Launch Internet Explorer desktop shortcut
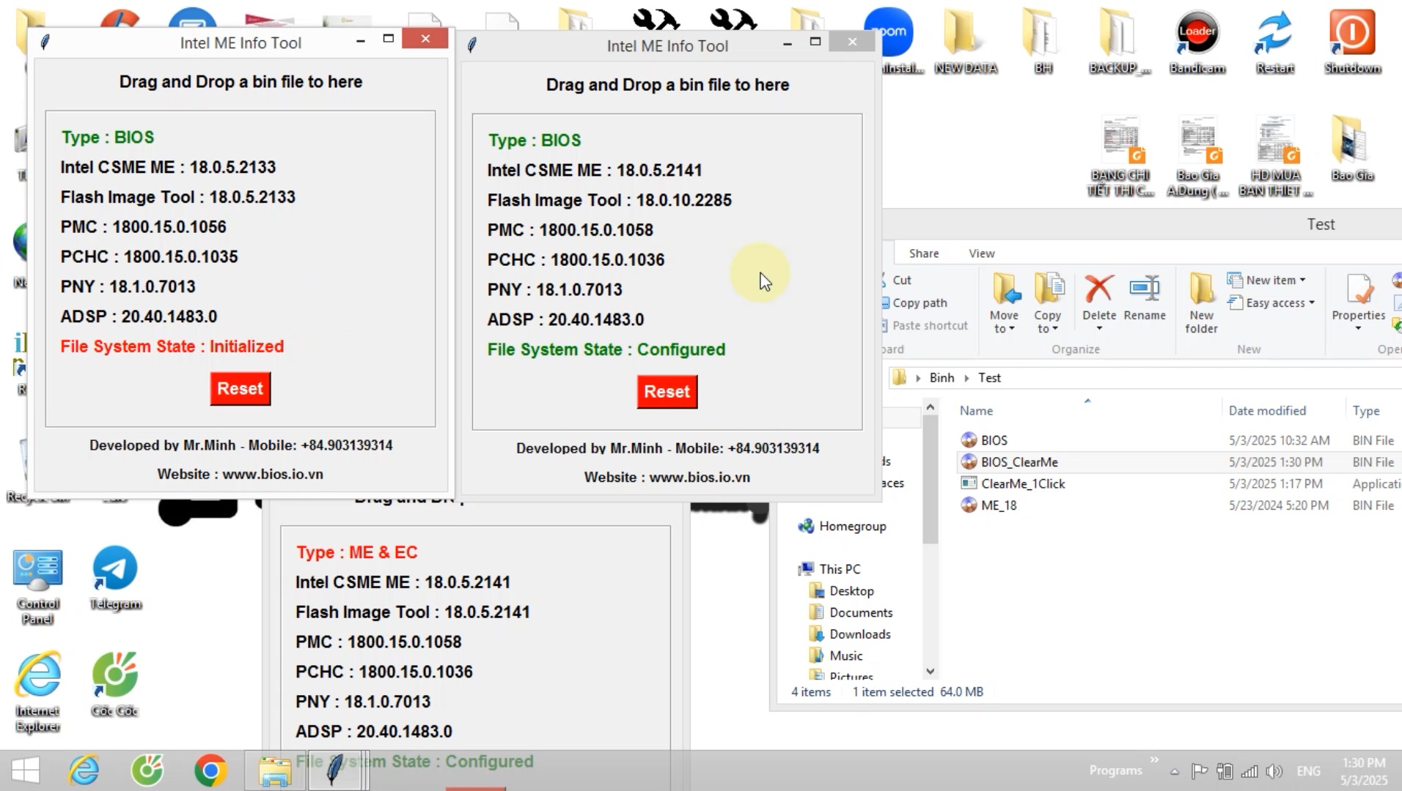 pos(38,692)
